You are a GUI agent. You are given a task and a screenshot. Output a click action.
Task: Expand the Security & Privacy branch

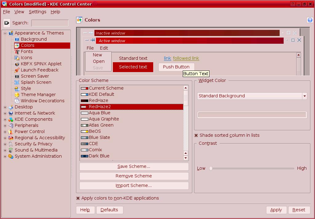point(5,144)
